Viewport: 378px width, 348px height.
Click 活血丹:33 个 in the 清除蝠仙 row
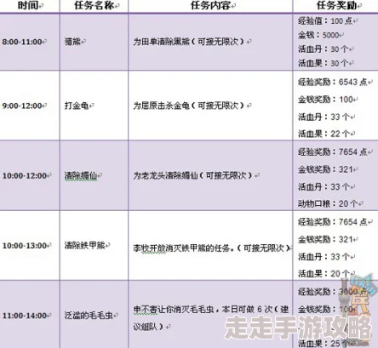pos(324,187)
